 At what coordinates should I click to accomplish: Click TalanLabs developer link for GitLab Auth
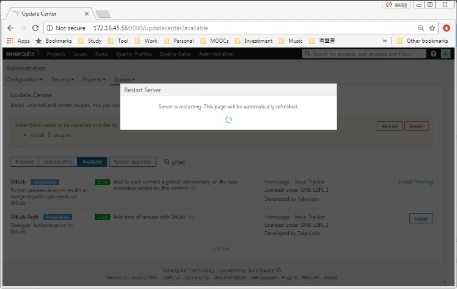pos(309,233)
